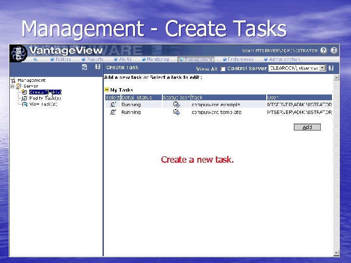Click the compuware example task name
The image size is (351, 263).
[x=216, y=105]
